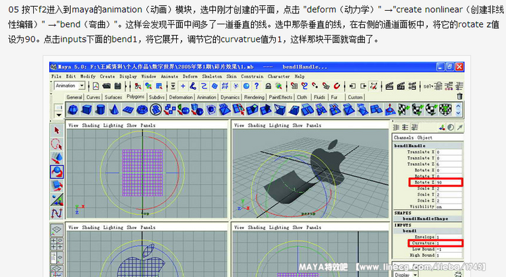Click the Translate Z value field

(449, 164)
